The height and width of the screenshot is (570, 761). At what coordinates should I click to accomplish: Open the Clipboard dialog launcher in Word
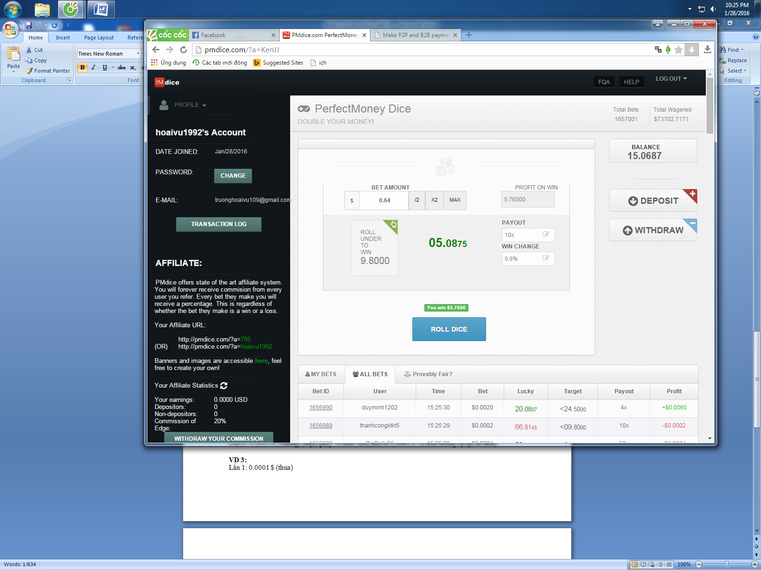(69, 80)
